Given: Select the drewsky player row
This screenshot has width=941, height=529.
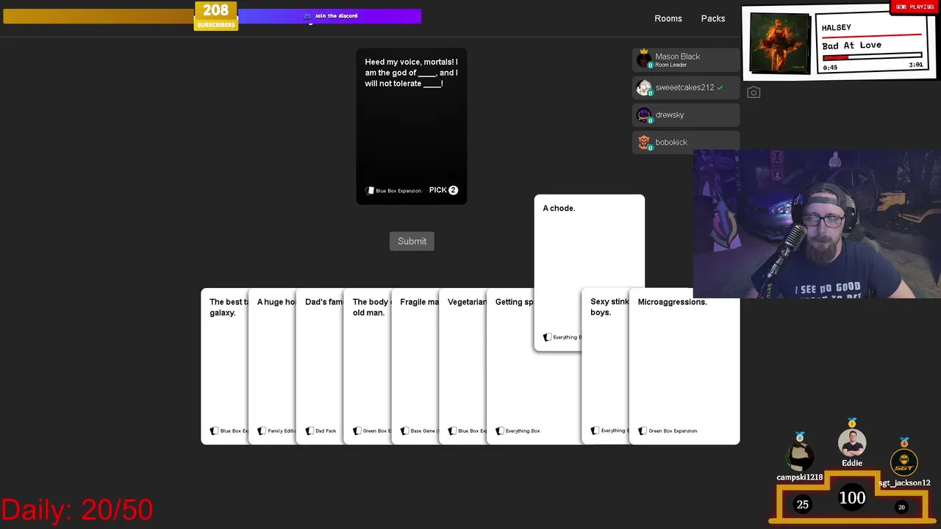Looking at the screenshot, I should [686, 115].
